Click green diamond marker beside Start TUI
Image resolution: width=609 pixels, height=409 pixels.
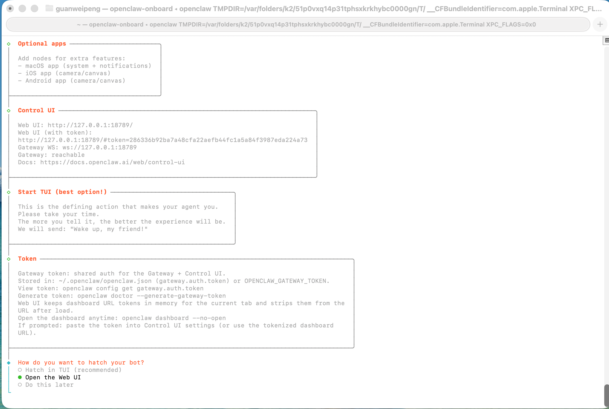click(x=9, y=192)
